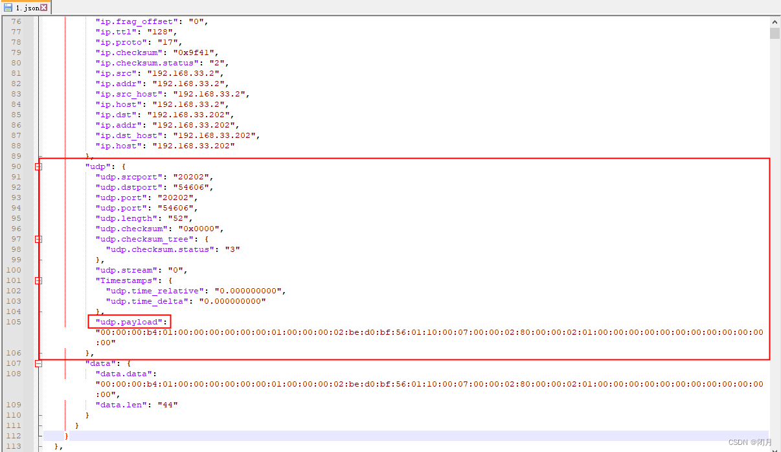Collapse the "Timestamps" fold marker
The image size is (781, 452).
pyautogui.click(x=39, y=280)
